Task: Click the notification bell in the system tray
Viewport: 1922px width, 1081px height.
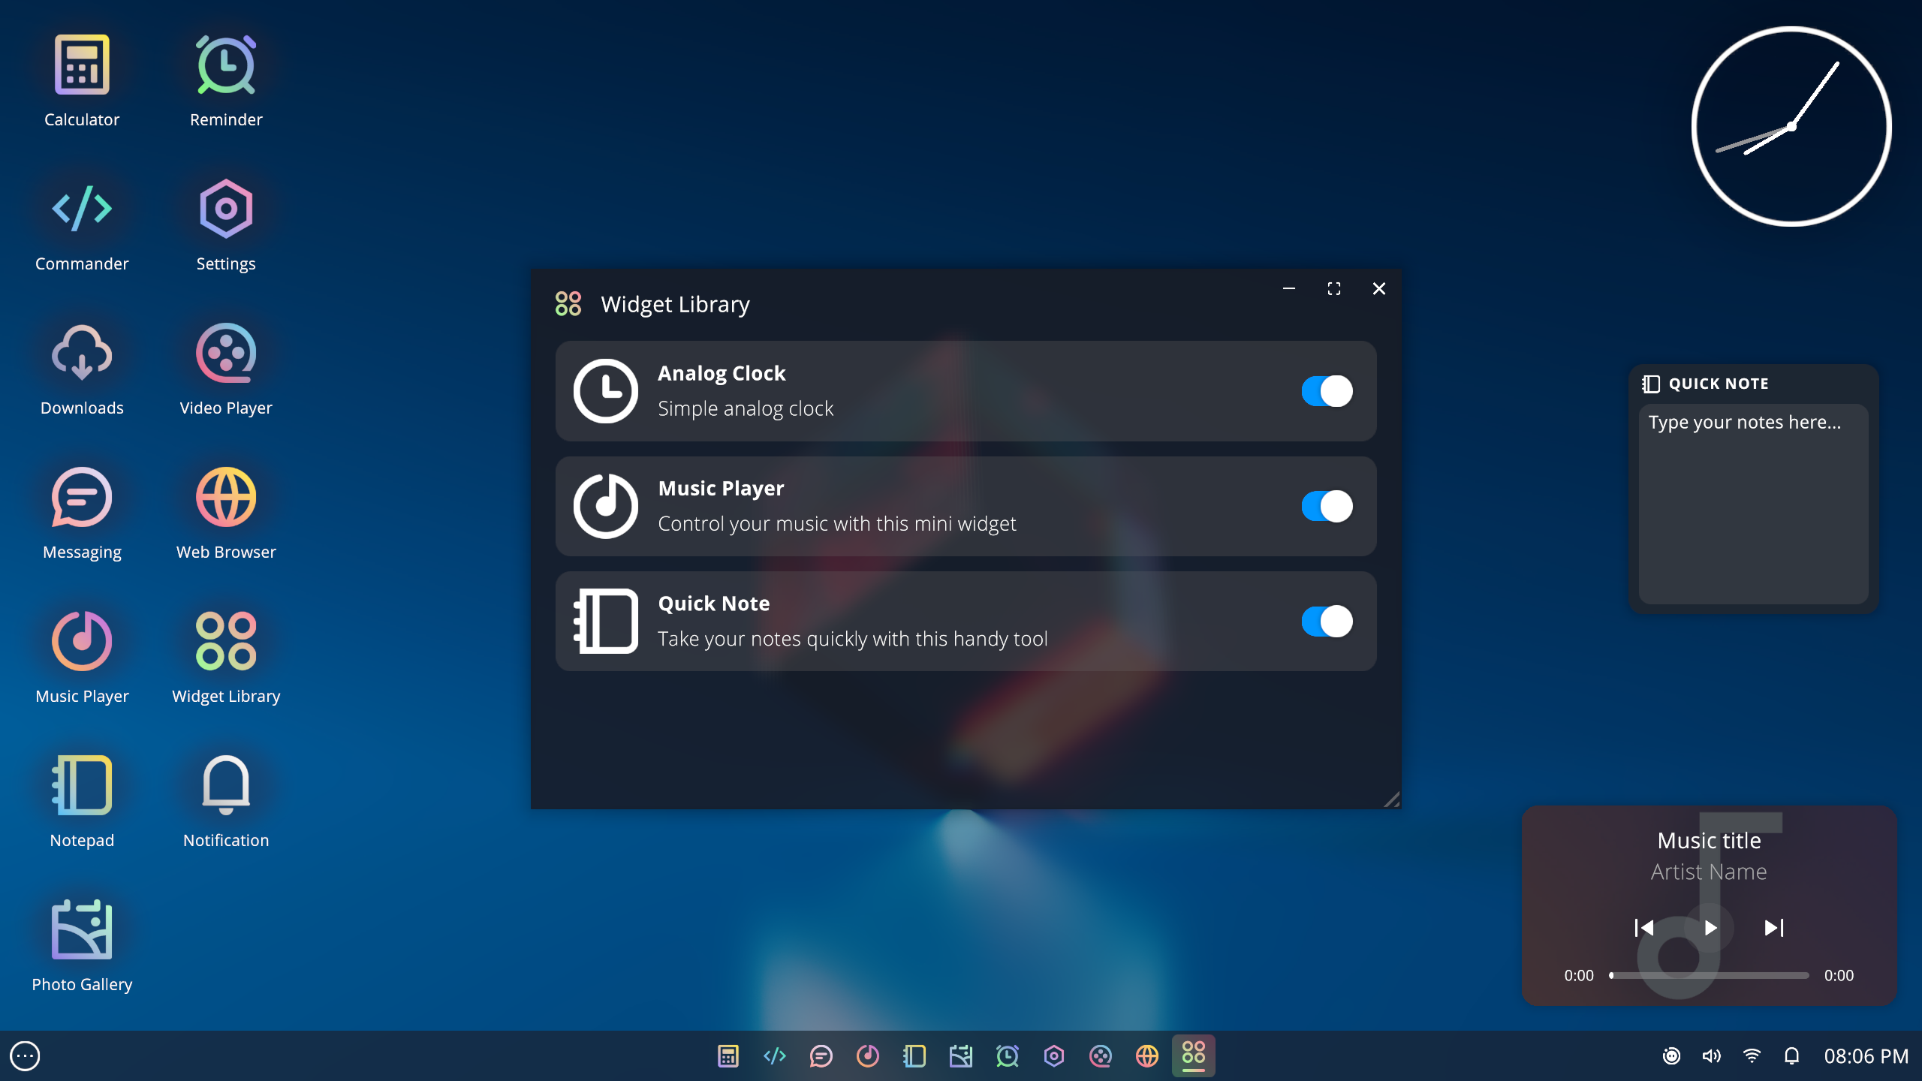Action: [1792, 1056]
